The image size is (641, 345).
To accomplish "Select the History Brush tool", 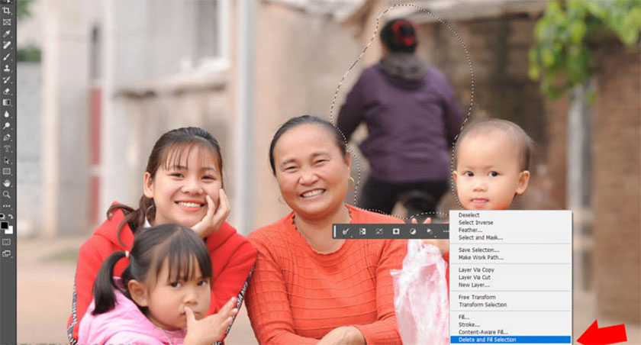I will point(7,79).
